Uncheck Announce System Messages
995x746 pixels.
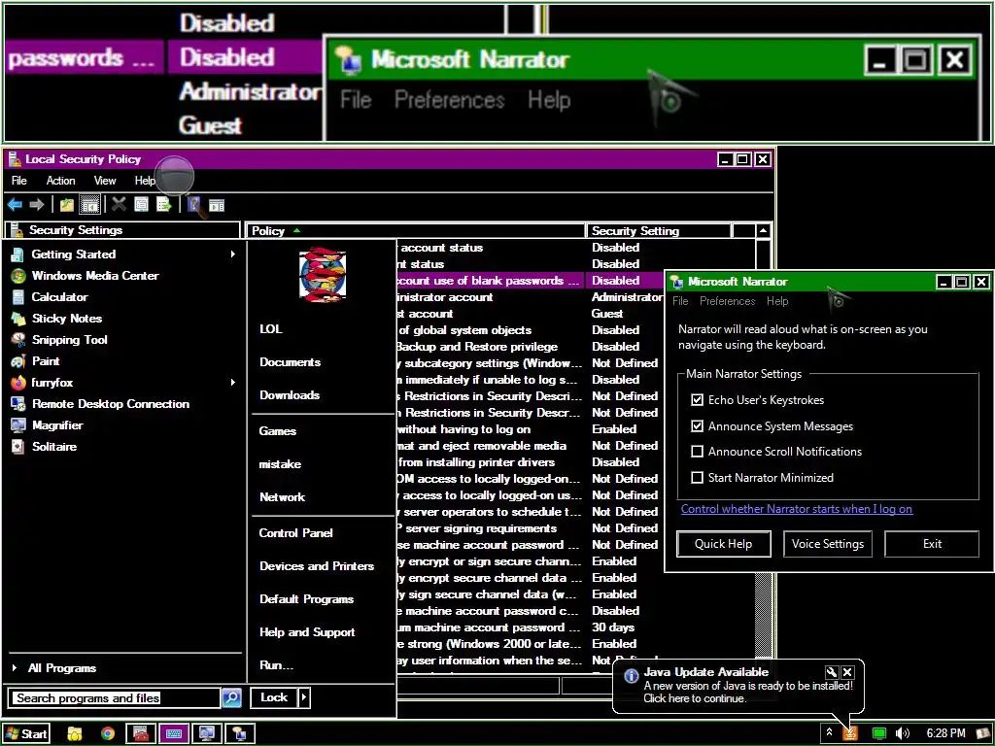click(697, 425)
